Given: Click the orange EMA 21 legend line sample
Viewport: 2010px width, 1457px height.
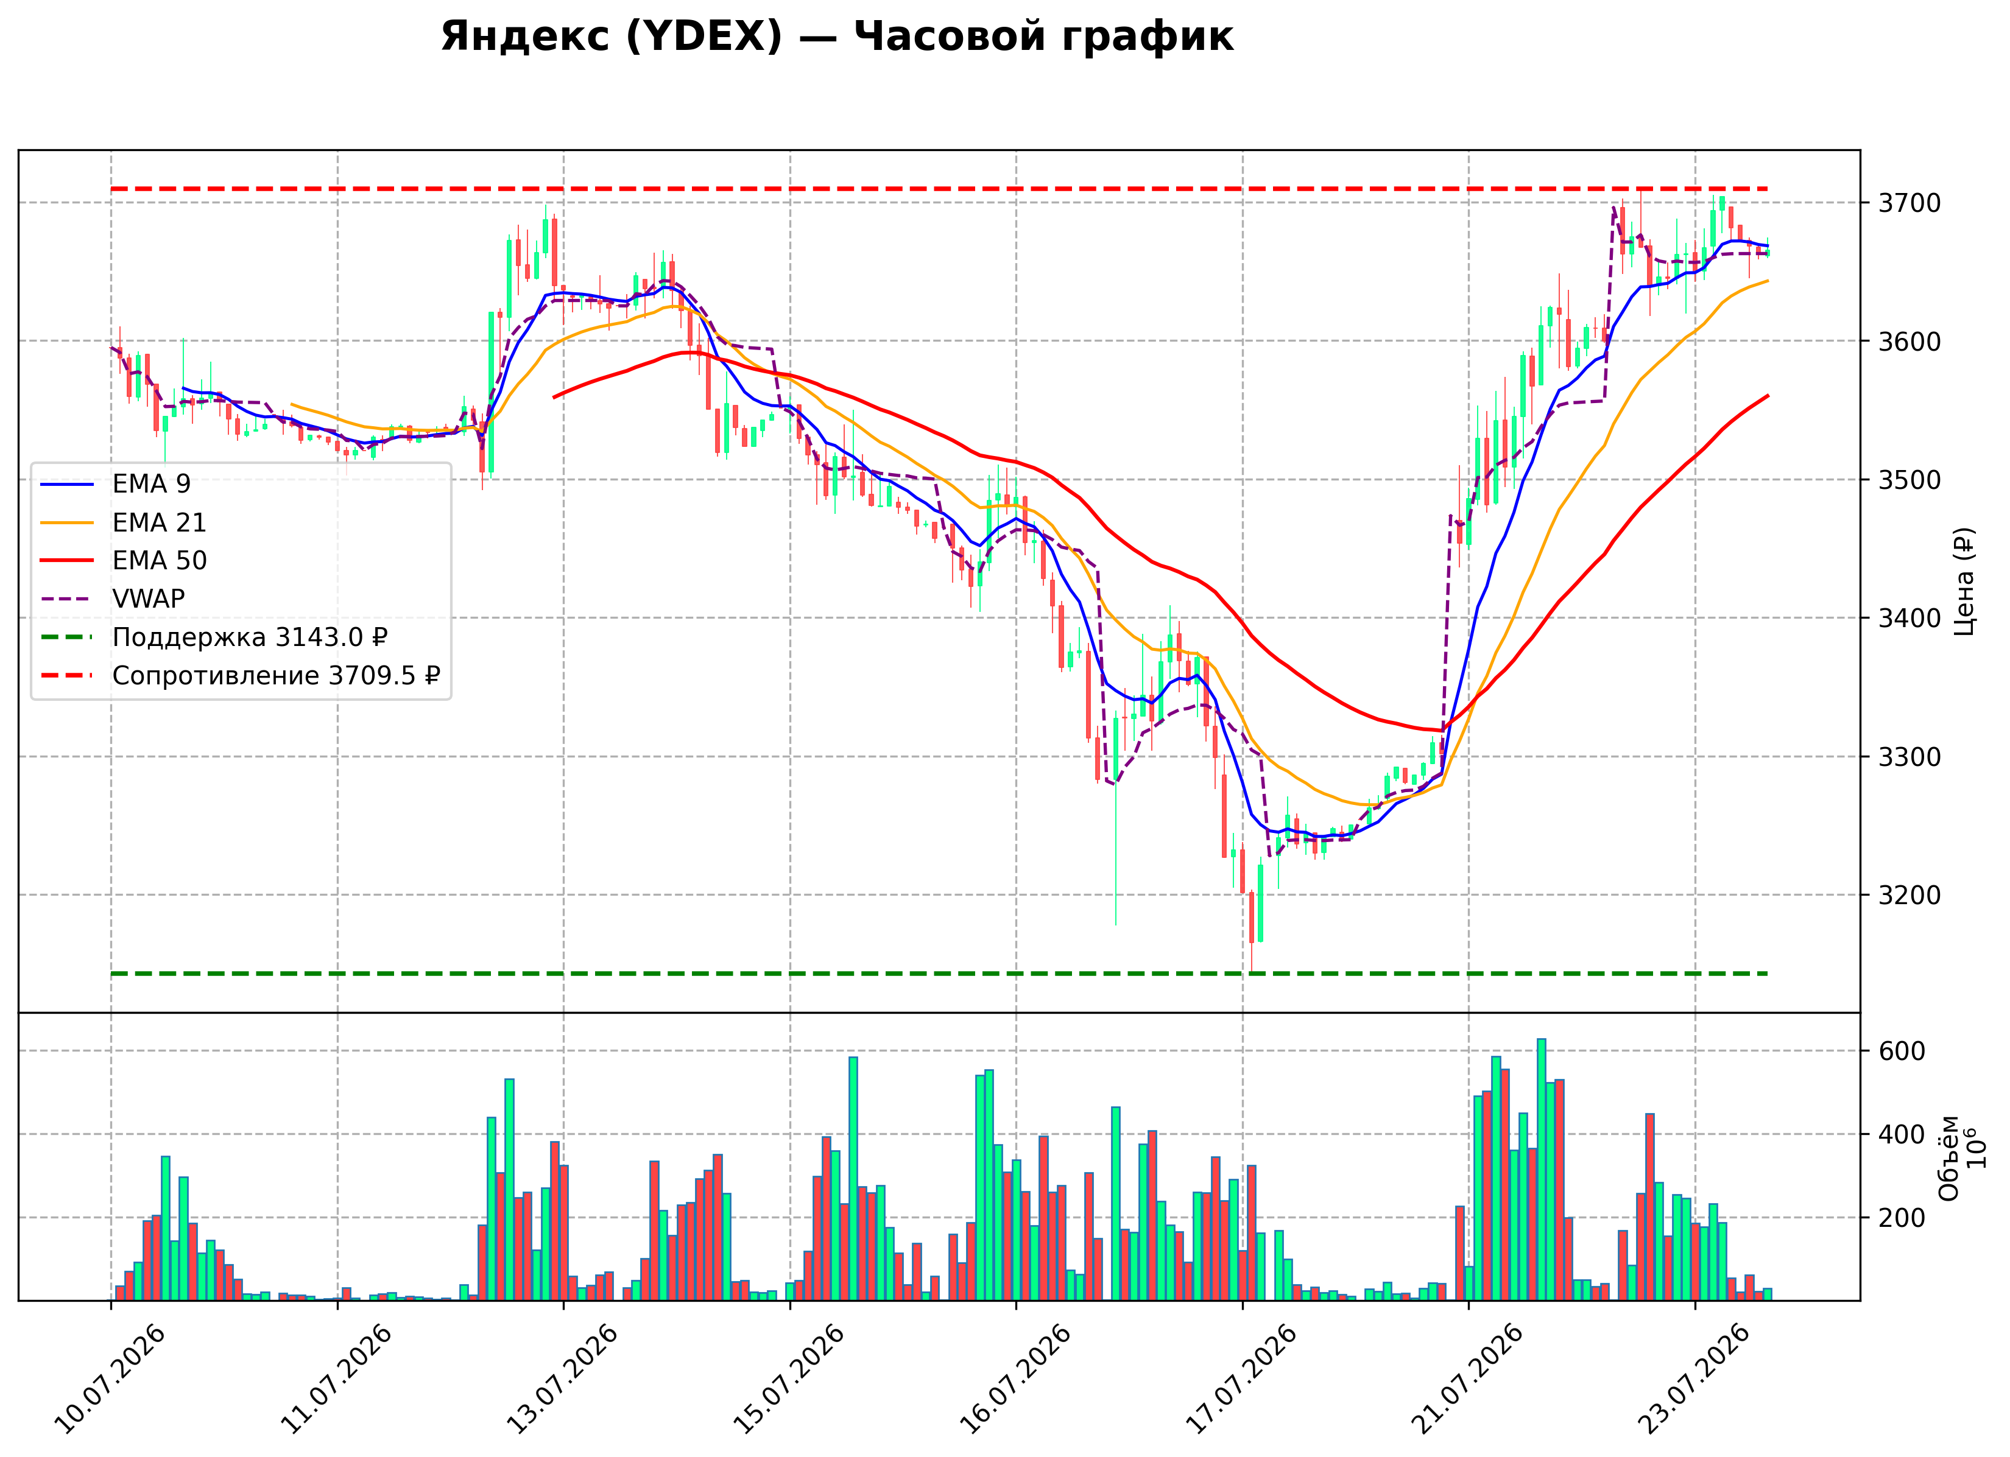Looking at the screenshot, I should [66, 524].
